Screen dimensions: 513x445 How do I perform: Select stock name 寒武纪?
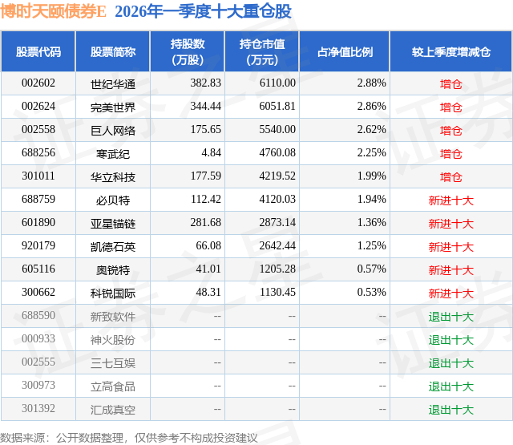(113, 154)
